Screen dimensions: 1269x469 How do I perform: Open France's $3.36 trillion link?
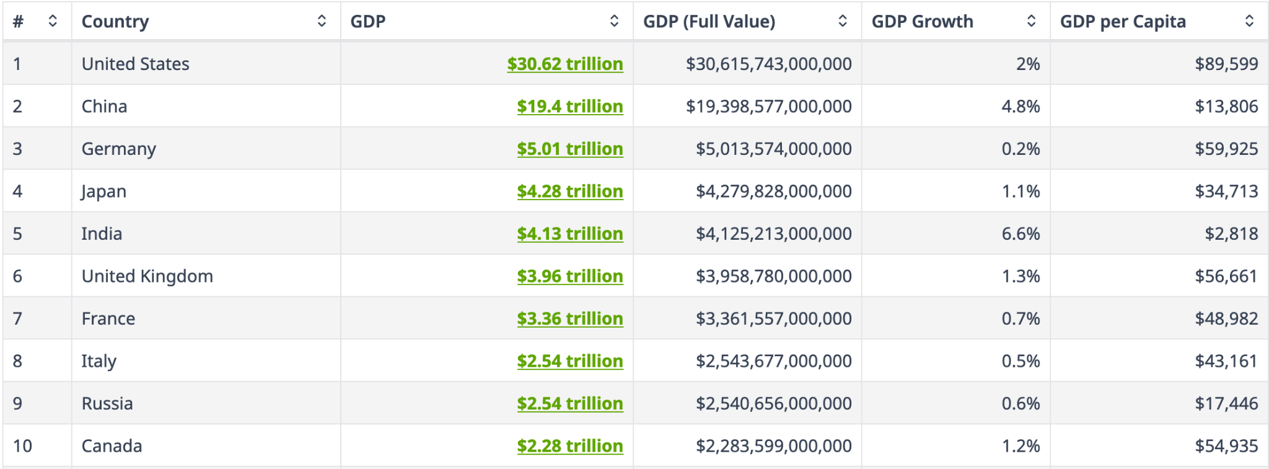point(569,318)
